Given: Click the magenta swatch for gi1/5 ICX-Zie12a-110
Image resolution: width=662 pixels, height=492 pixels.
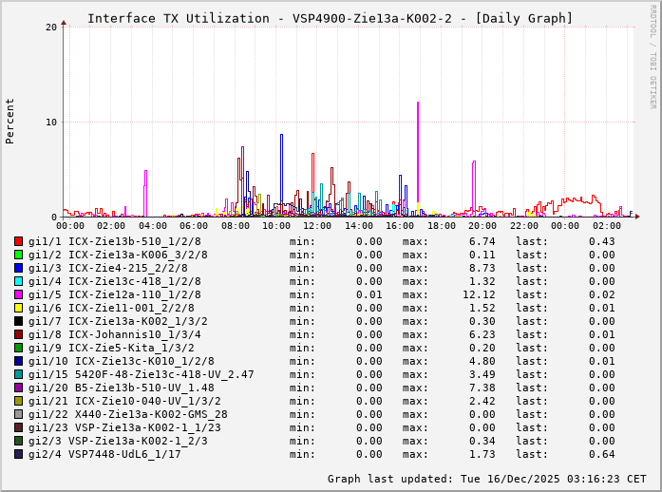Looking at the screenshot, I should 18,294.
